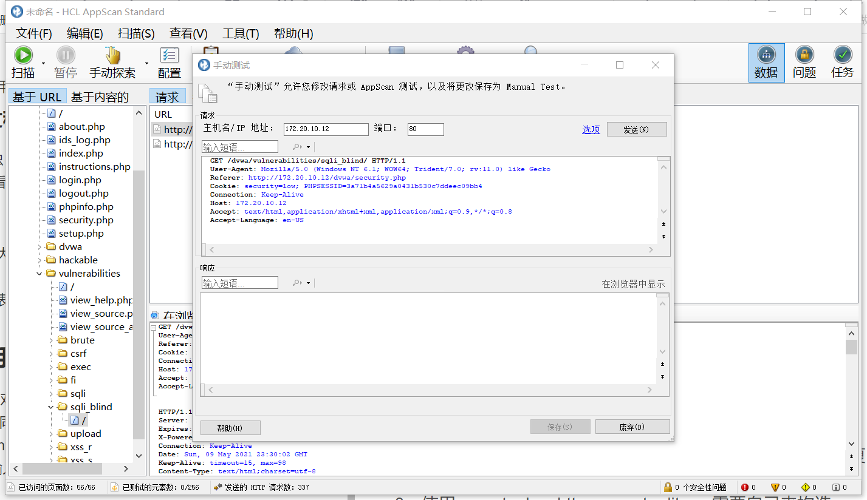Viewport: 867px width, 500px height.
Task: Click 在浏览器中显示 in response section
Action: tap(633, 284)
